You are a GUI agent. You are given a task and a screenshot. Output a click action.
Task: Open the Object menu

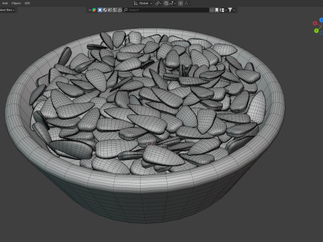click(16, 3)
